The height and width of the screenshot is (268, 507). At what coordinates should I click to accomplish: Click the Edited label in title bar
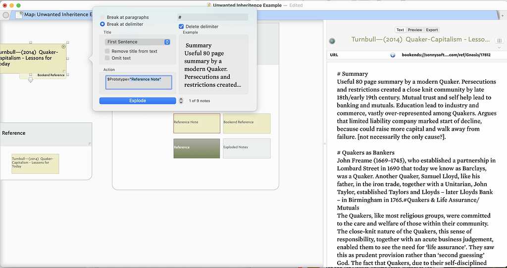tap(296, 5)
